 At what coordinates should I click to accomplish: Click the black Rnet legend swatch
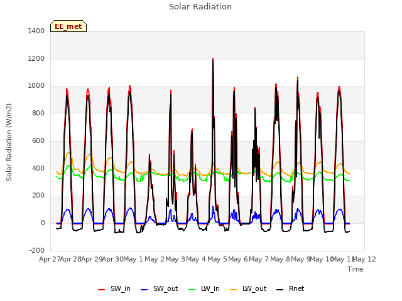point(280,290)
